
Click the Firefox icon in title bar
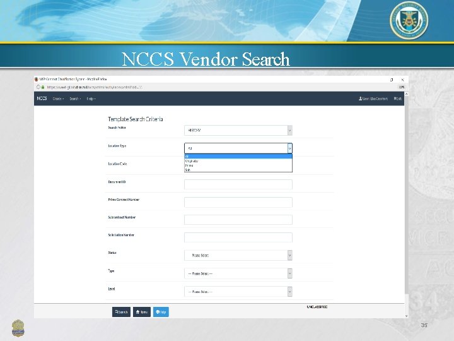36,79
